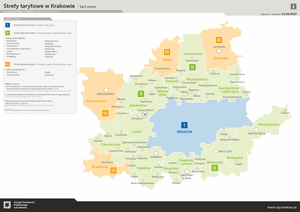Click the NIEPOŁOMICE town marker circle
Screen dimensions: 300x212
coord(257,129)
